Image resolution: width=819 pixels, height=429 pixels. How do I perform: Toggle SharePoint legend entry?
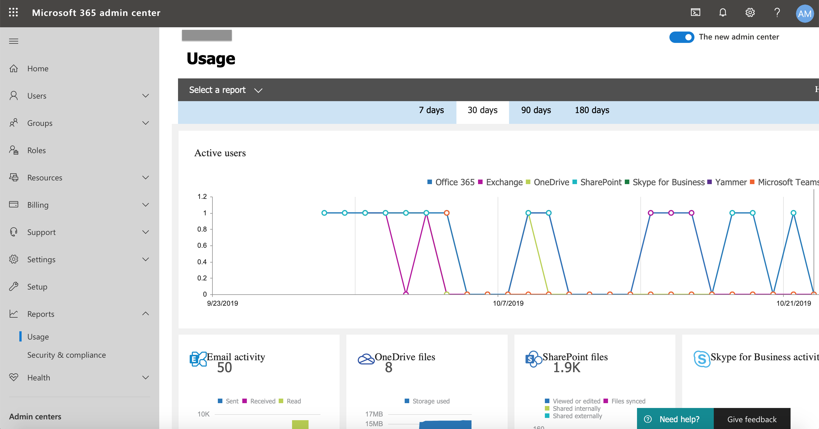(597, 182)
